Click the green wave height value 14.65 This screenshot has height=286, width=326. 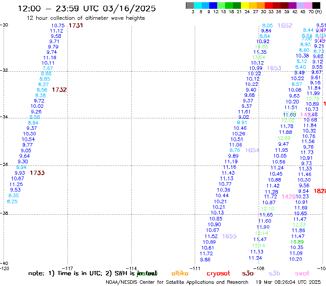pyautogui.click(x=262, y=47)
